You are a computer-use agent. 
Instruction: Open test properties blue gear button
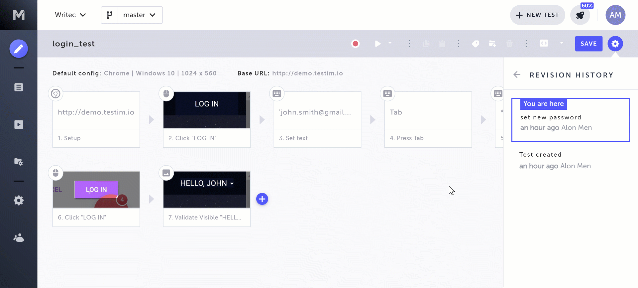click(615, 44)
